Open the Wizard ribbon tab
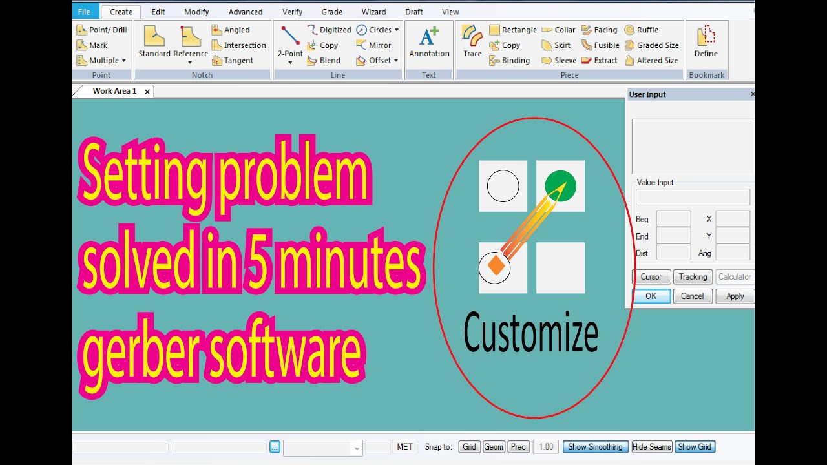This screenshot has width=827, height=465. coord(374,12)
